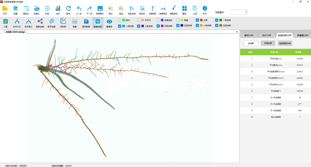
Task: Uncheck the 主根 (Main root) checkbox
Action: click(197, 20)
